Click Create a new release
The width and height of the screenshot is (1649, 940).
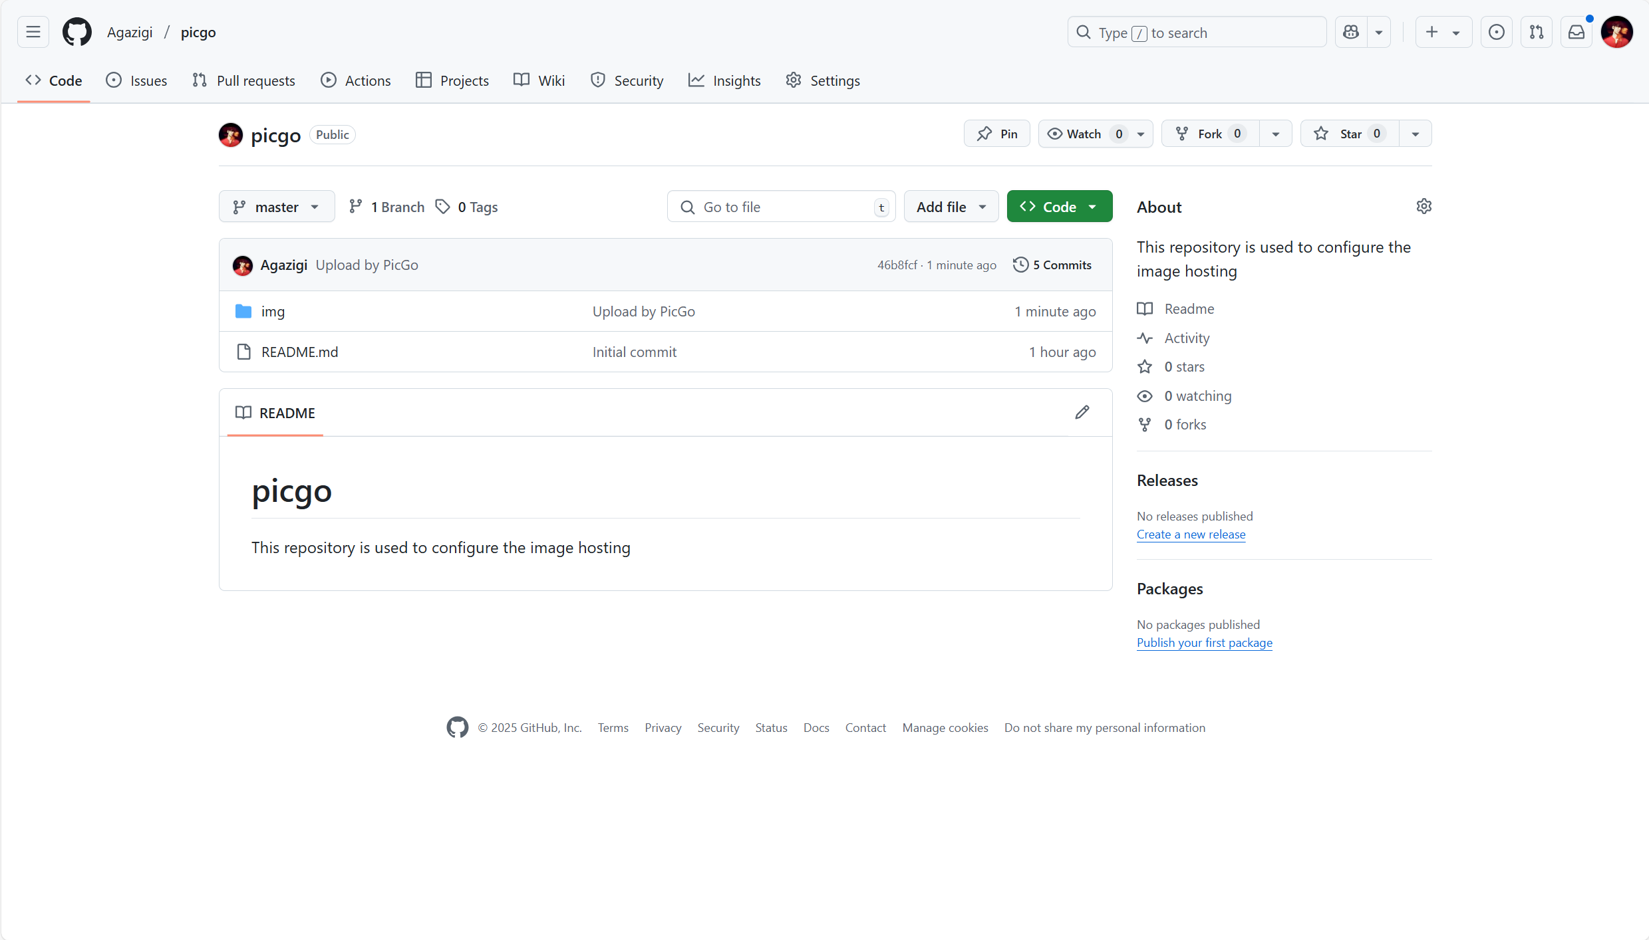click(1191, 534)
